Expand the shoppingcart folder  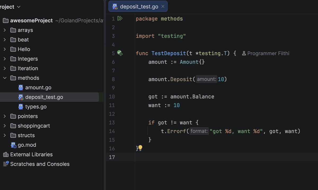pyautogui.click(x=5, y=126)
